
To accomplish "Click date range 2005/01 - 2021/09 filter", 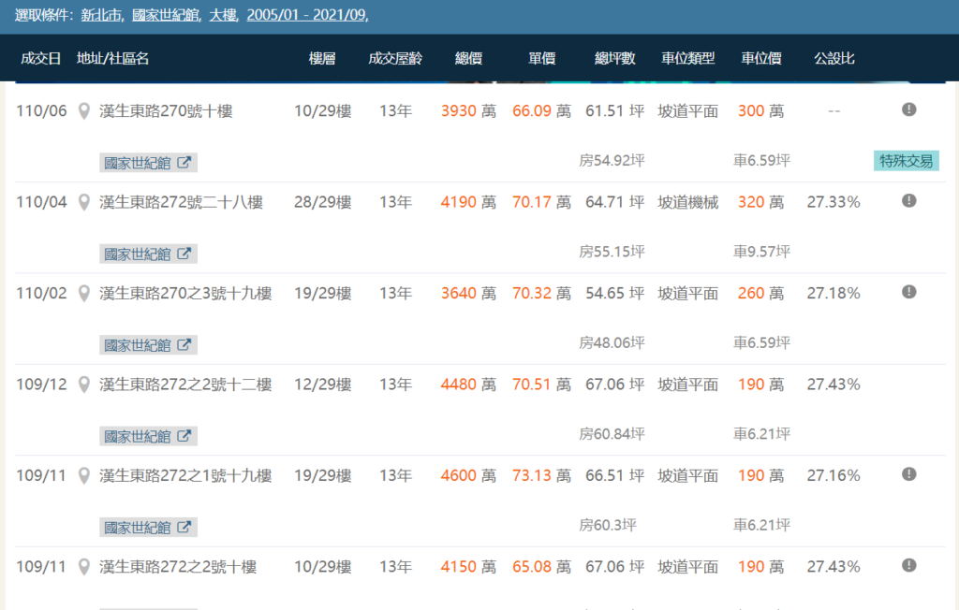I will tap(306, 15).
